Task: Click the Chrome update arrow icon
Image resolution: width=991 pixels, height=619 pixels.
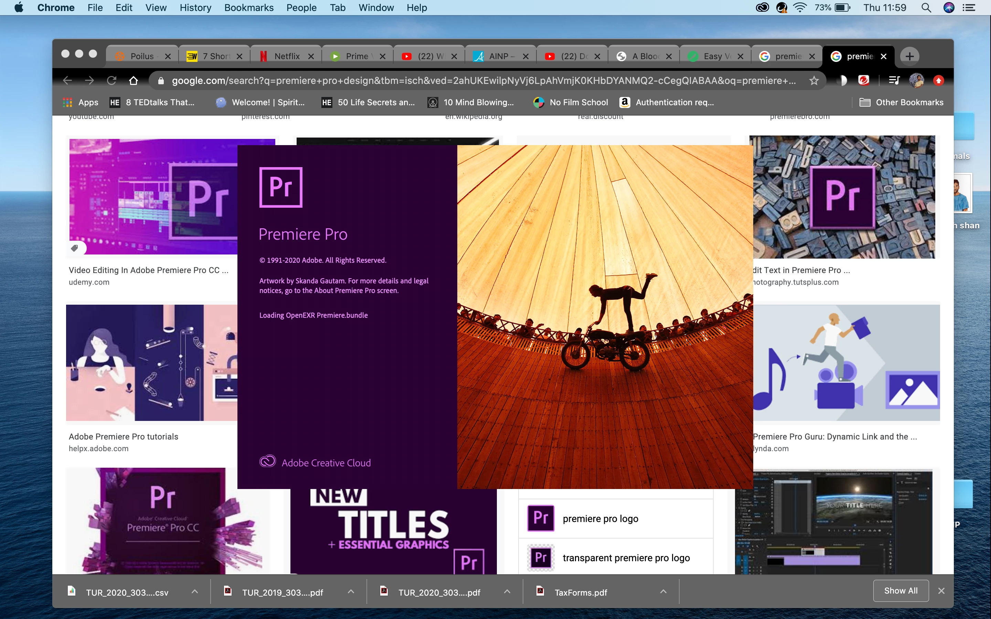Action: [x=939, y=80]
